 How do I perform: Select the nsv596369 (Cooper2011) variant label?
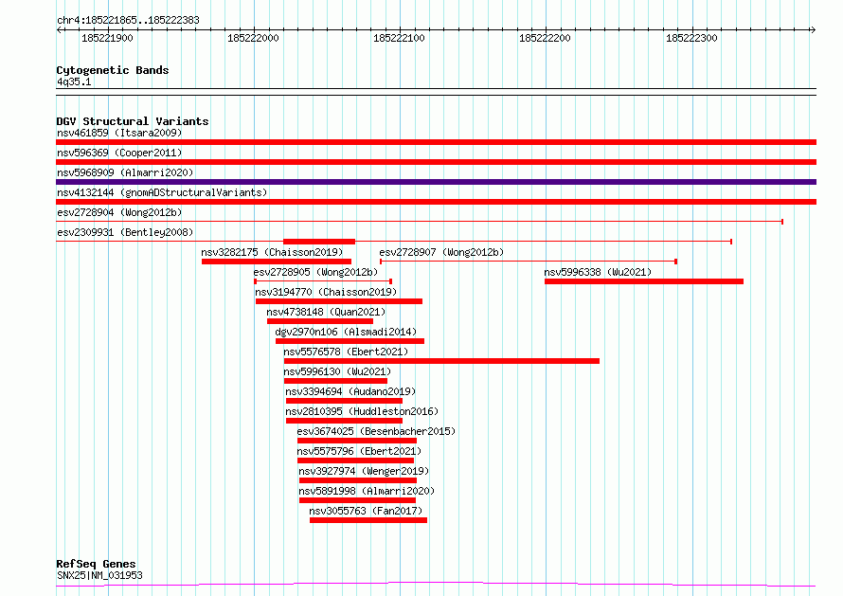point(119,153)
